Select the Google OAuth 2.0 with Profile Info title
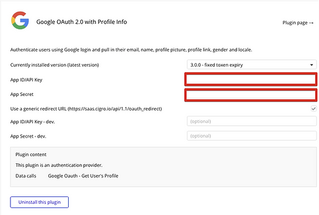The width and height of the screenshot is (319, 215). [x=81, y=21]
